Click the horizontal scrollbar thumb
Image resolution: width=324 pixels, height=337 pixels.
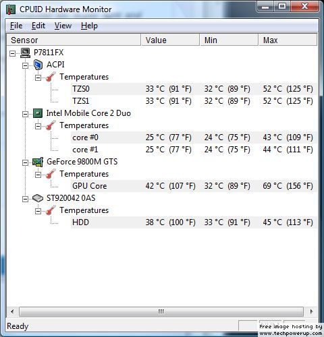click(161, 311)
